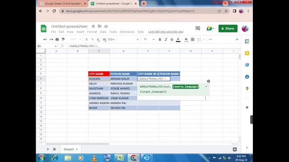Open the number format 123 dropdown
Image resolution: width=289 pixels, height=162 pixels.
(x=111, y=40)
